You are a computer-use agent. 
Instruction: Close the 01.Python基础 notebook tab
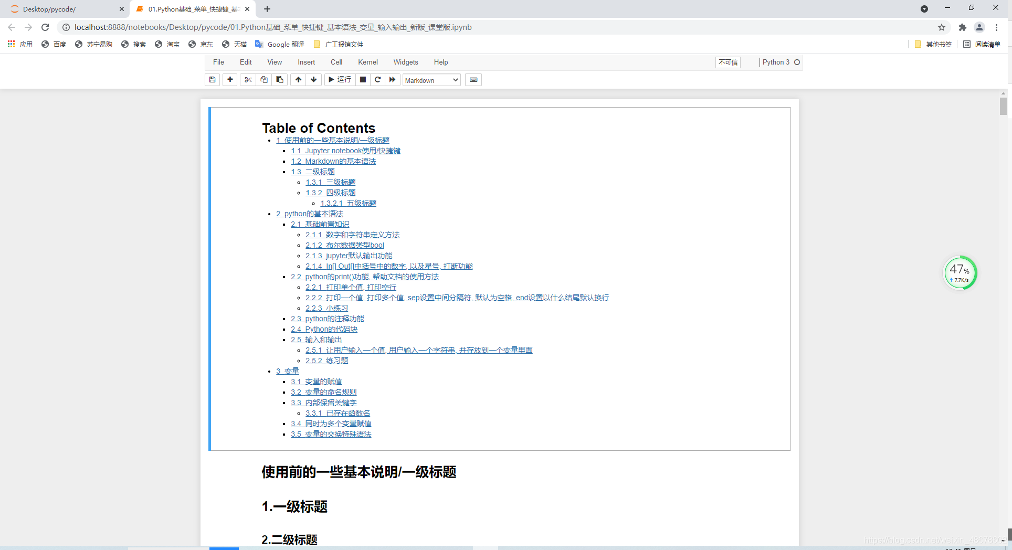coord(247,9)
